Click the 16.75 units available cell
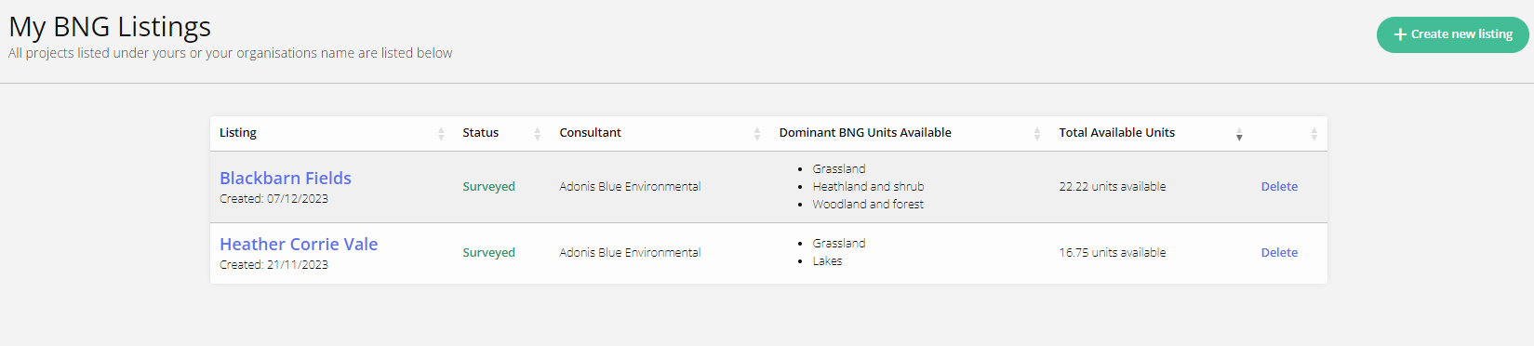 pyautogui.click(x=1113, y=252)
